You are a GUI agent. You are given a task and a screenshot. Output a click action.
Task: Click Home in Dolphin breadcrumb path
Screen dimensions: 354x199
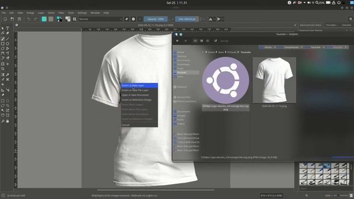click(211, 52)
